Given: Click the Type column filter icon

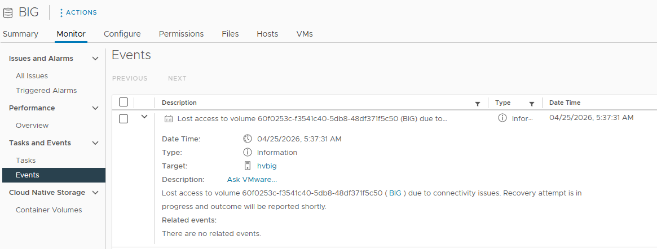Looking at the screenshot, I should point(531,104).
